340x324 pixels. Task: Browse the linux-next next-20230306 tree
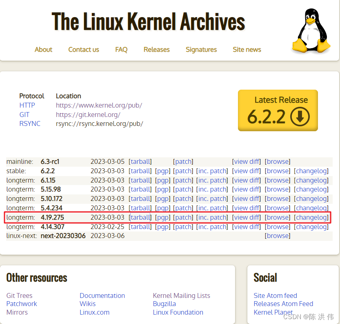(277, 236)
